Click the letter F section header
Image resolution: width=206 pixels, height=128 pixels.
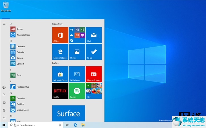tap(11, 81)
